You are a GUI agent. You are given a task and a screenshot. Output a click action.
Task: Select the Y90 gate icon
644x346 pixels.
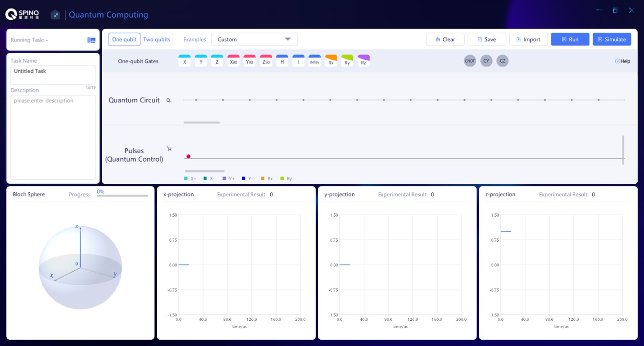click(x=249, y=61)
